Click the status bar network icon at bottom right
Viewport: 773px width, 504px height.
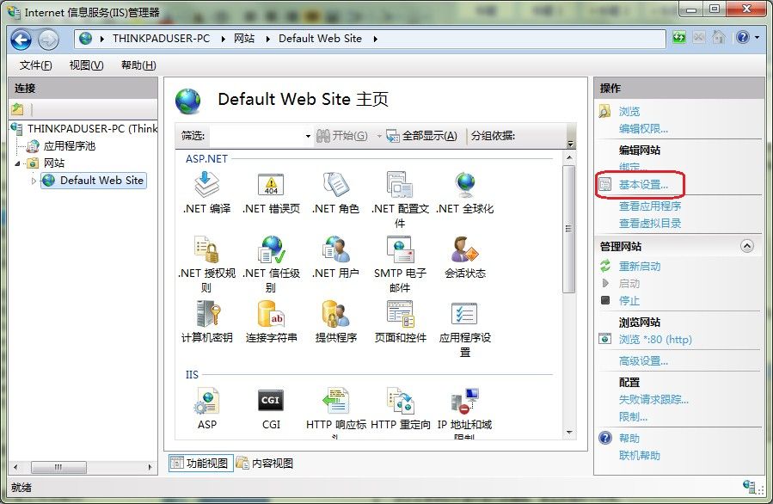(749, 486)
